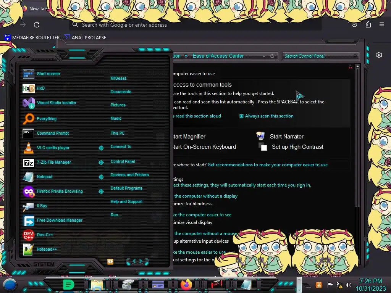Refresh the Control Panel address bar
The image size is (391, 293).
click(272, 56)
